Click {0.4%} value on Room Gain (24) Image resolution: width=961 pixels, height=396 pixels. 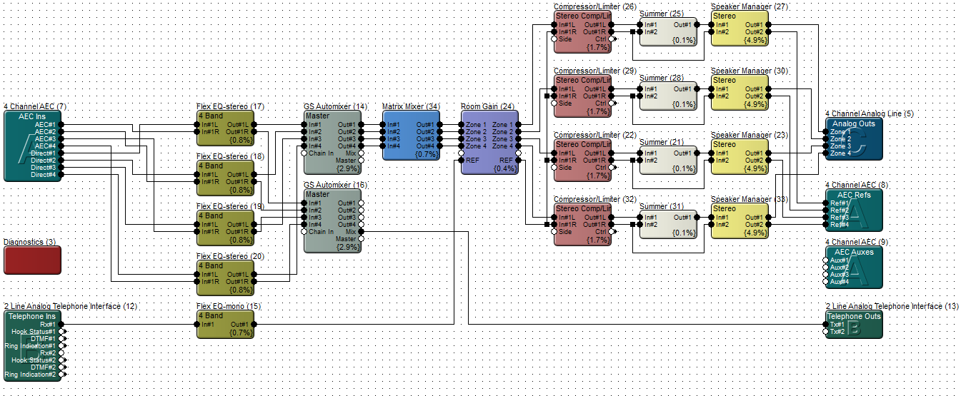point(505,168)
